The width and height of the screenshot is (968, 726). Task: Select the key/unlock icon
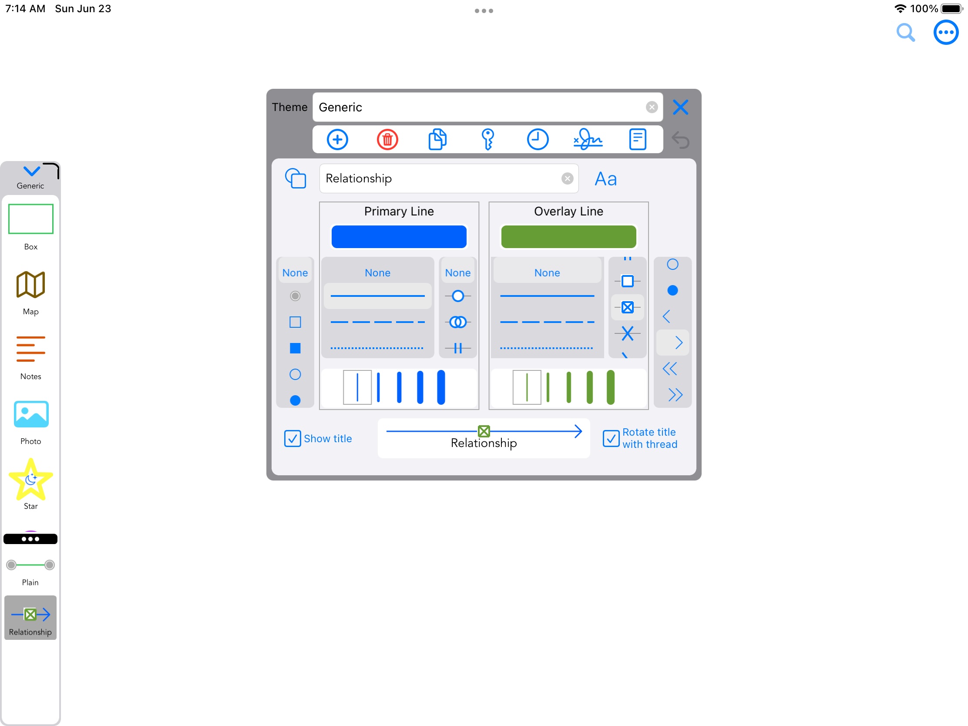click(487, 140)
